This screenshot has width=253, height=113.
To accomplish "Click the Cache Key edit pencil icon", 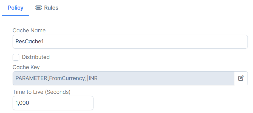I will 241,78.
